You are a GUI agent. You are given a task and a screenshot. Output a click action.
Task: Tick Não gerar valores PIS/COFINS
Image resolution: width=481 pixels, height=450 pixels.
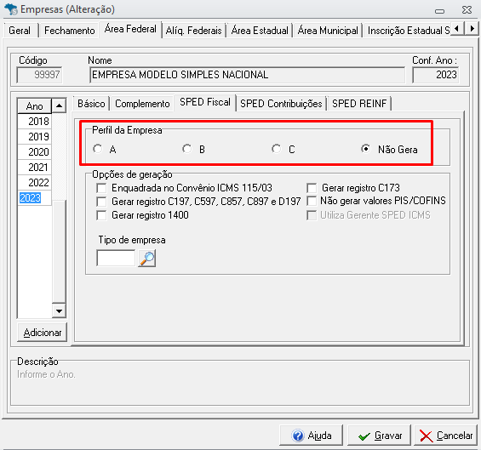coord(312,201)
